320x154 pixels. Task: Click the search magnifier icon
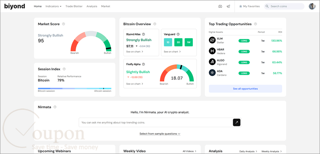point(267,6)
